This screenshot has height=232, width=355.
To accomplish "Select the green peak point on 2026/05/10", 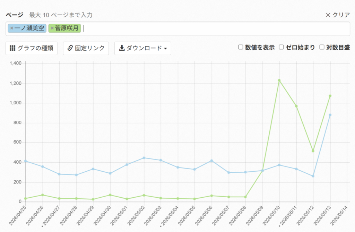I will click(279, 80).
